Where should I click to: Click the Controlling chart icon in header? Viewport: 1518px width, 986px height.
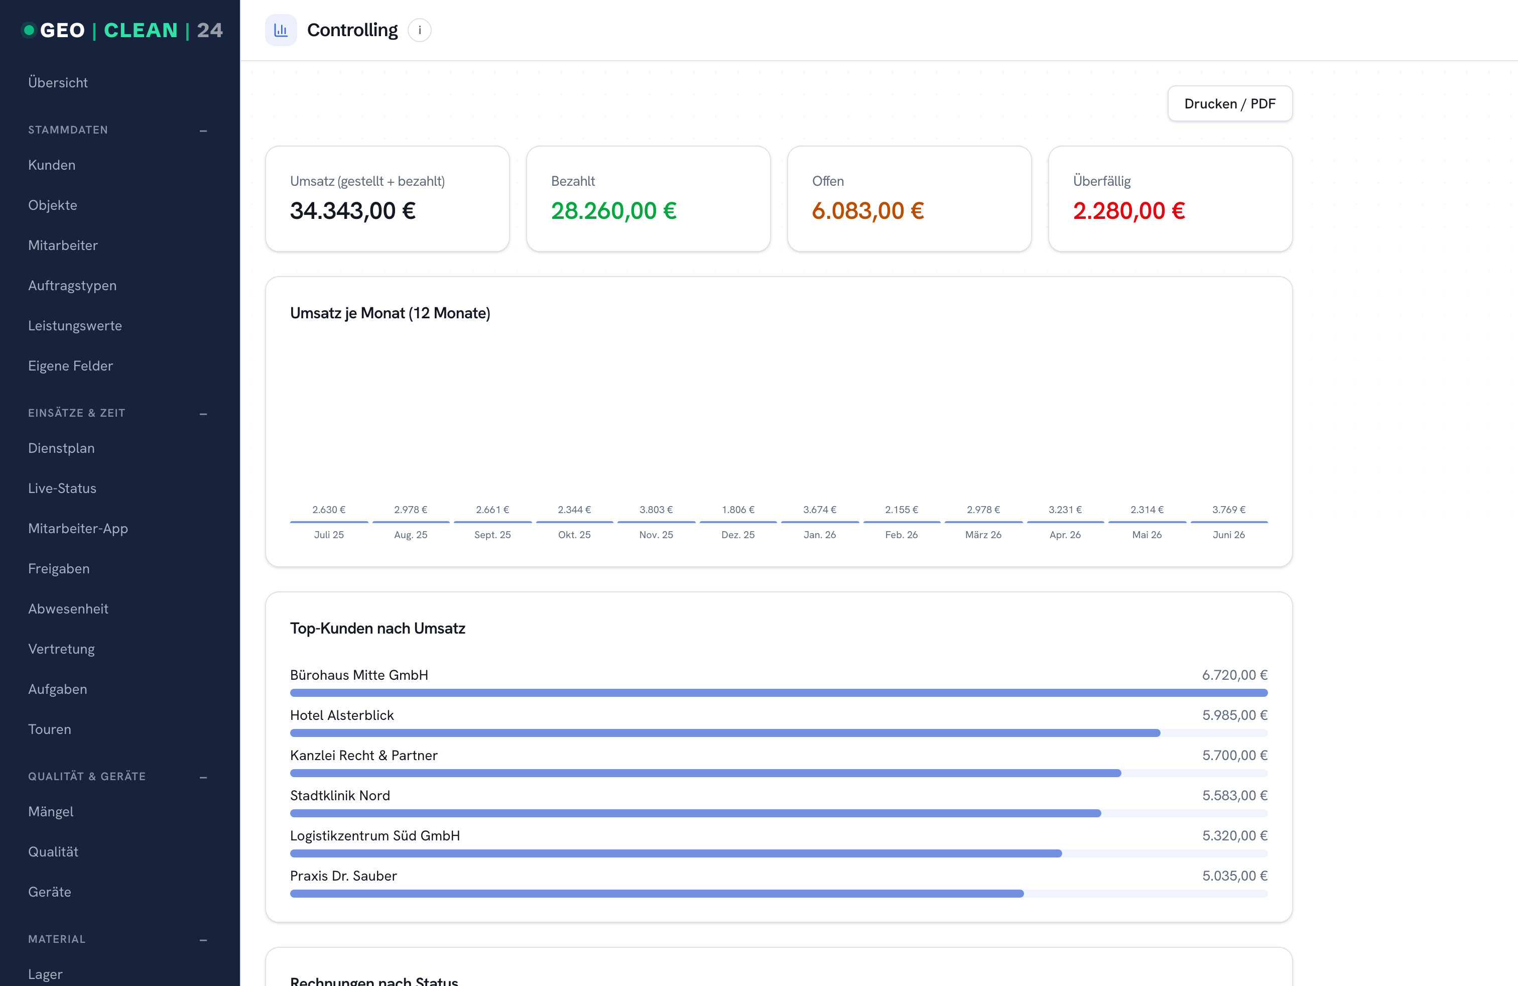click(x=281, y=30)
